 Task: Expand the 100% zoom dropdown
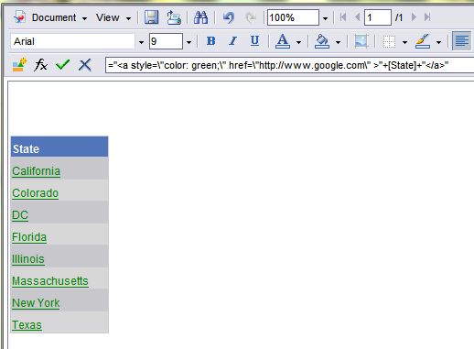click(325, 18)
